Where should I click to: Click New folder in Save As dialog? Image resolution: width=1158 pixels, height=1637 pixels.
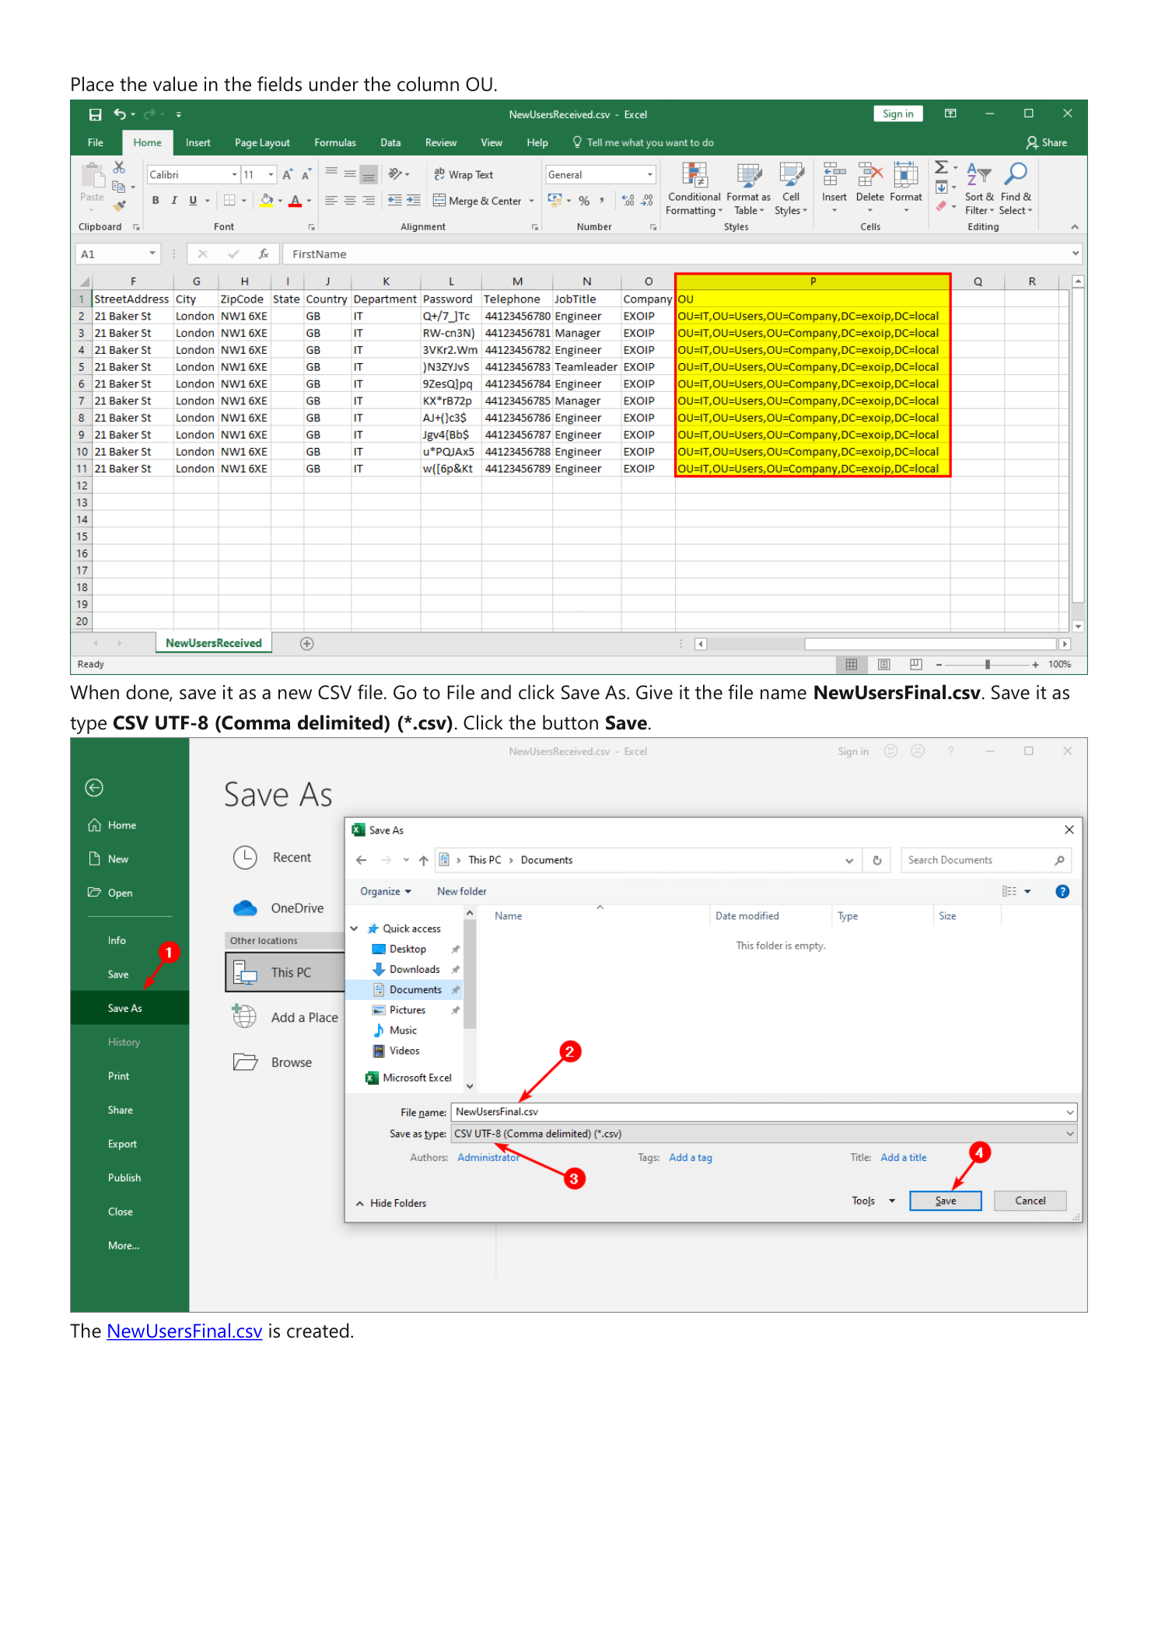tap(462, 891)
